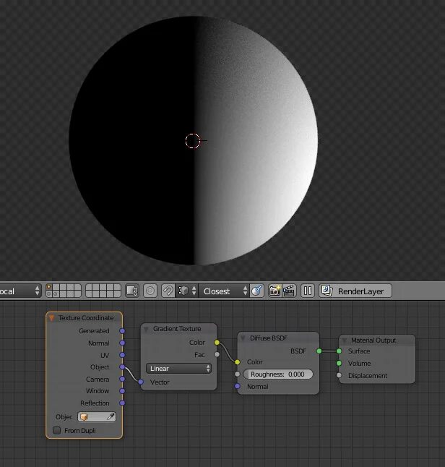Click the second layer grid block
This screenshot has width=445, height=467.
coord(103,291)
